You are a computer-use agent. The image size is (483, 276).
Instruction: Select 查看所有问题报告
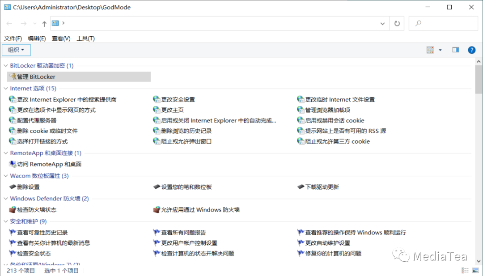pos(184,232)
